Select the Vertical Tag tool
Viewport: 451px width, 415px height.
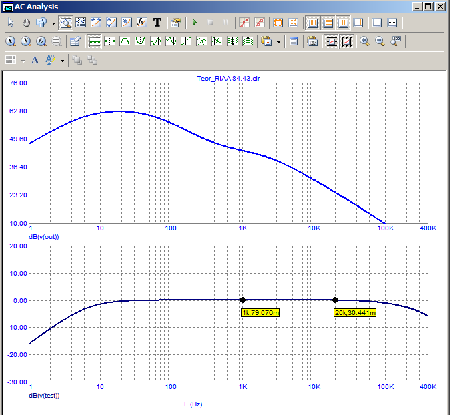pos(111,23)
